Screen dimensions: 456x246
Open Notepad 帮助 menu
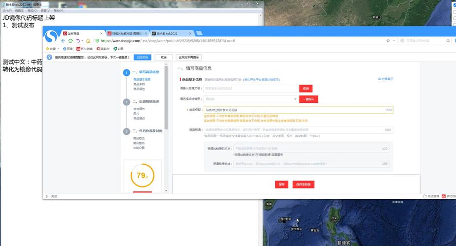click(59, 10)
